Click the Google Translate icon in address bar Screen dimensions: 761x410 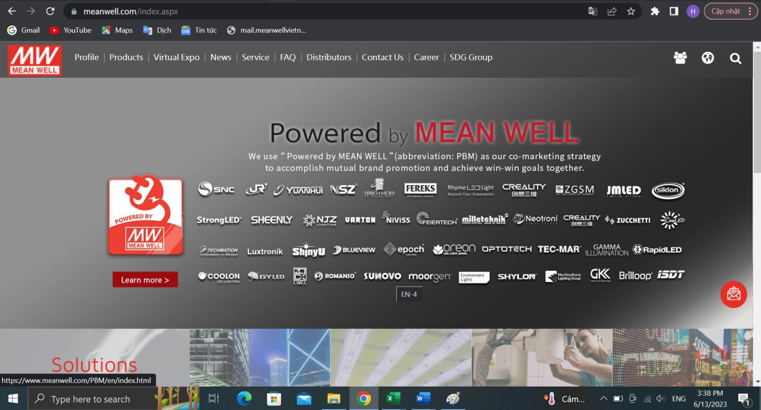(593, 11)
